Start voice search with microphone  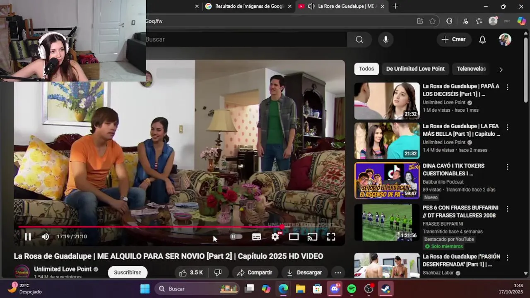(x=385, y=39)
